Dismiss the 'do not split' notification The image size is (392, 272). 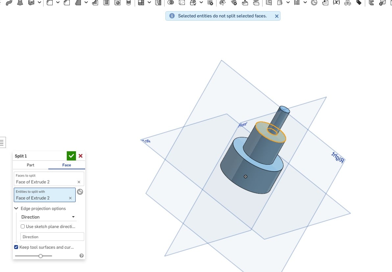277,16
